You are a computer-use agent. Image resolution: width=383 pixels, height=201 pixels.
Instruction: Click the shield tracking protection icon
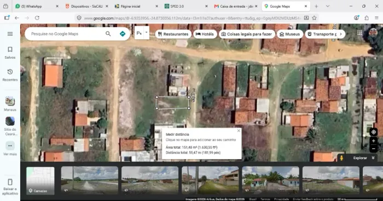(x=79, y=18)
